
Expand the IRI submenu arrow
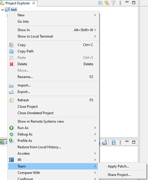click(x=95, y=160)
